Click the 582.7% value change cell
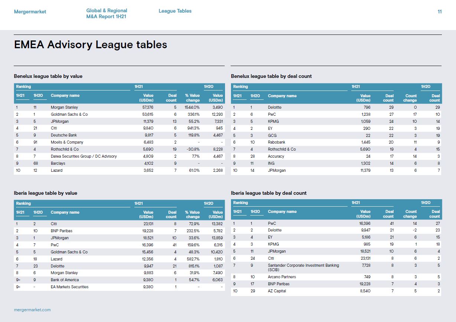The image size is (456, 322). [x=192, y=259]
